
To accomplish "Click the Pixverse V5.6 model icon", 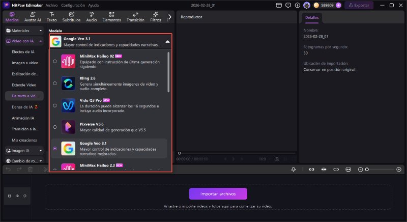I will tap(68, 127).
